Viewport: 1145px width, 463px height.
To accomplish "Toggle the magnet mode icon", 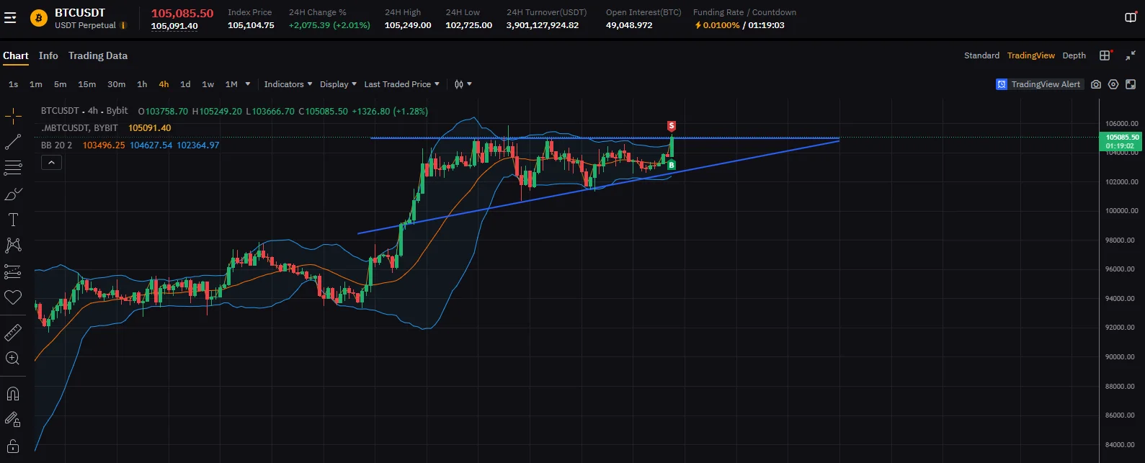I will pyautogui.click(x=13, y=393).
